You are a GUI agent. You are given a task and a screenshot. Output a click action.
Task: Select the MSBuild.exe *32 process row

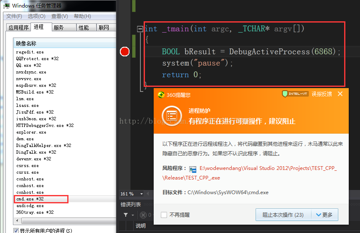coord(65,92)
